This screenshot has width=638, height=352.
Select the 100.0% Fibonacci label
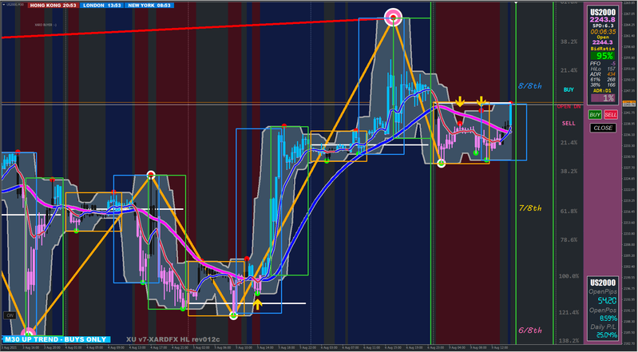pyautogui.click(x=569, y=276)
